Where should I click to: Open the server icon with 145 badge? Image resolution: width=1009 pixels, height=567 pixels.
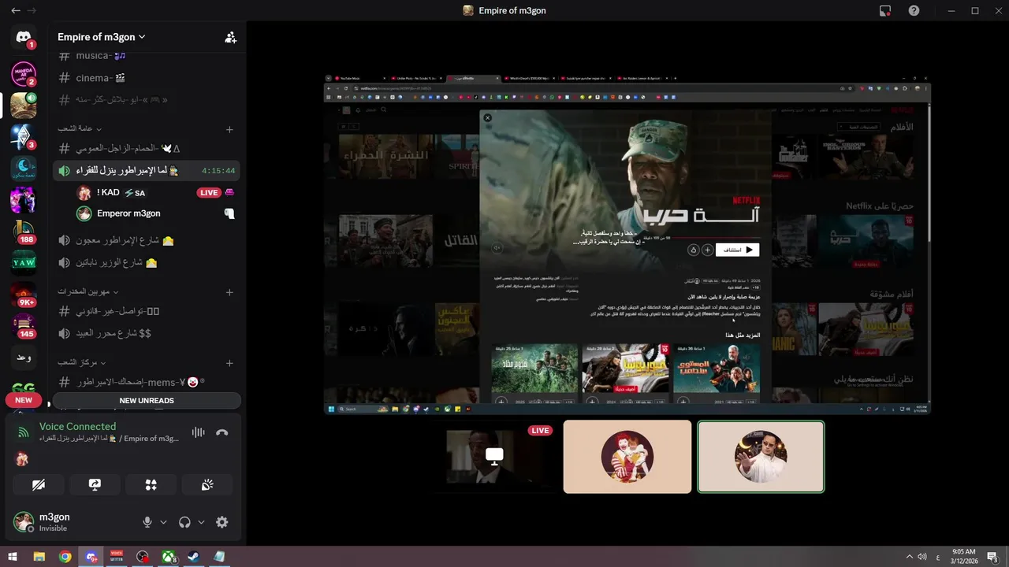(23, 326)
